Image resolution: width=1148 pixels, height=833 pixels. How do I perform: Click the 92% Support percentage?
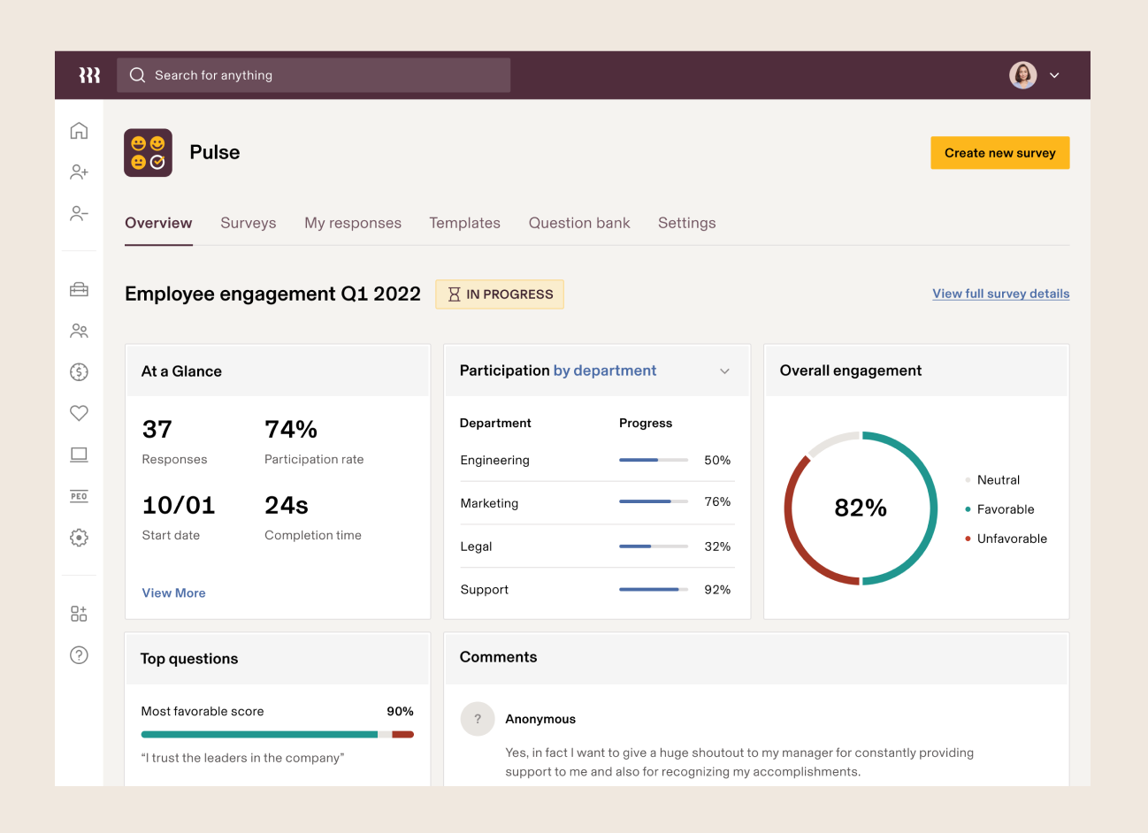pyautogui.click(x=717, y=590)
